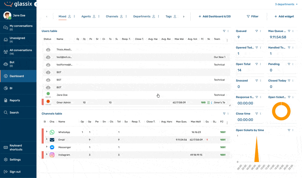Open the 3 departments dropdown

click(x=286, y=4)
